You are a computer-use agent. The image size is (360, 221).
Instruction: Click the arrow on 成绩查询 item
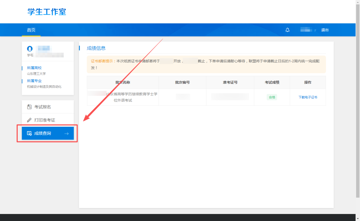[x=67, y=133]
